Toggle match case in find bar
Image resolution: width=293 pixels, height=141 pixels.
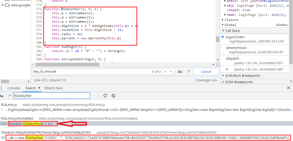pyautogui.click(x=180, y=72)
